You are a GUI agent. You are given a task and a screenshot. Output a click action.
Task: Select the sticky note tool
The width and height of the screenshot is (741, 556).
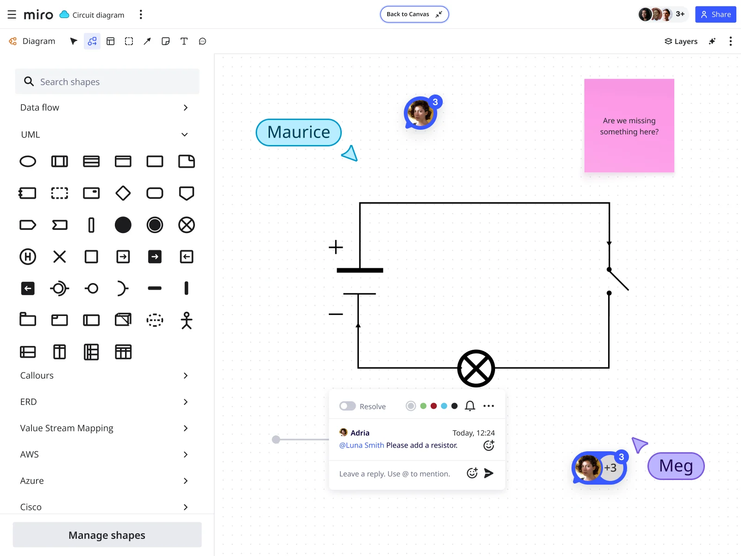165,41
